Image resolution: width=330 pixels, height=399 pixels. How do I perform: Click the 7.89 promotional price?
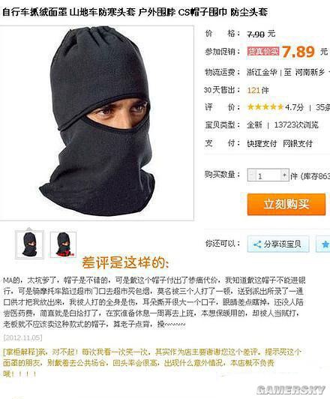coord(298,52)
